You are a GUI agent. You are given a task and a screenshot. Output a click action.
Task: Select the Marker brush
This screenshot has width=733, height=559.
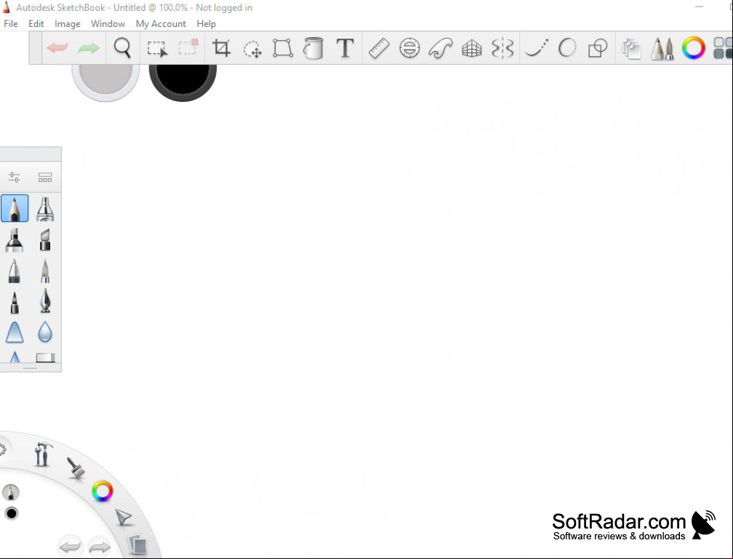click(15, 240)
